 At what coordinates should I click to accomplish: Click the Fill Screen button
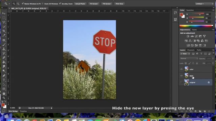pyautogui.click(x=107, y=4)
